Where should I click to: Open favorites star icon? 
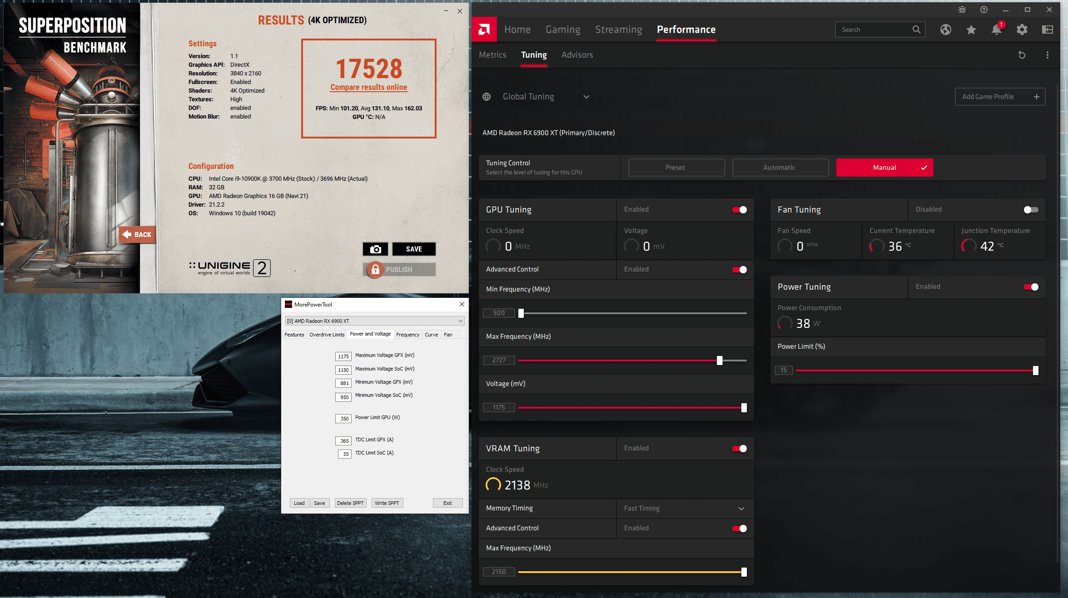[971, 30]
